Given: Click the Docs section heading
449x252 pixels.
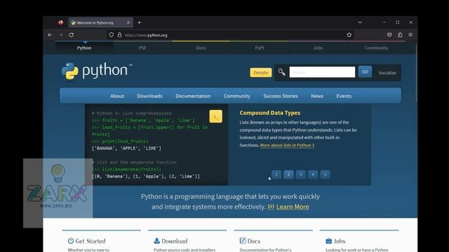Looking at the screenshot, I should click(254, 241).
